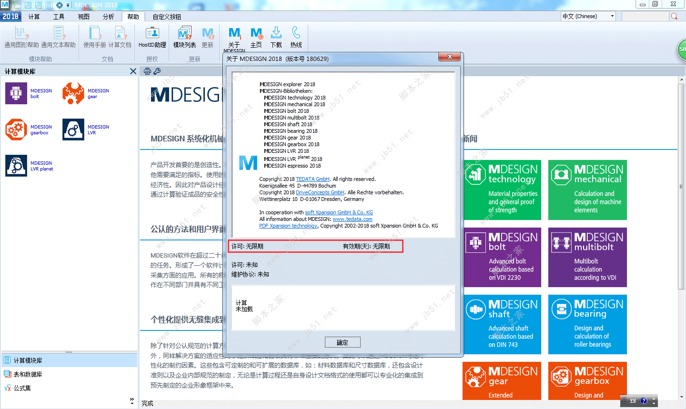Click the print icon above content area
The image size is (686, 409).
(147, 71)
